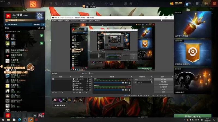The width and height of the screenshot is (218, 122).
Task: Open the 工具(T) menu in OBS
Action: click(x=91, y=21)
